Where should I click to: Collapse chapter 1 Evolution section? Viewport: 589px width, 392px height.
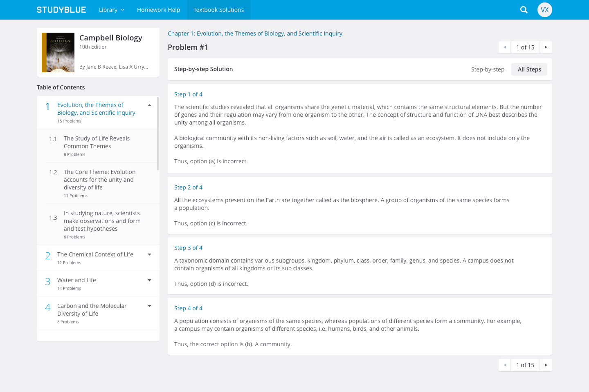click(x=149, y=105)
